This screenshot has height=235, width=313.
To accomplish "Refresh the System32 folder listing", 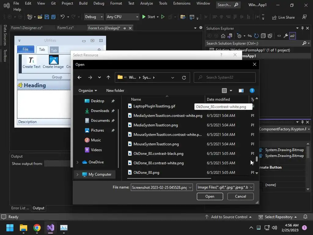I will (x=184, y=77).
